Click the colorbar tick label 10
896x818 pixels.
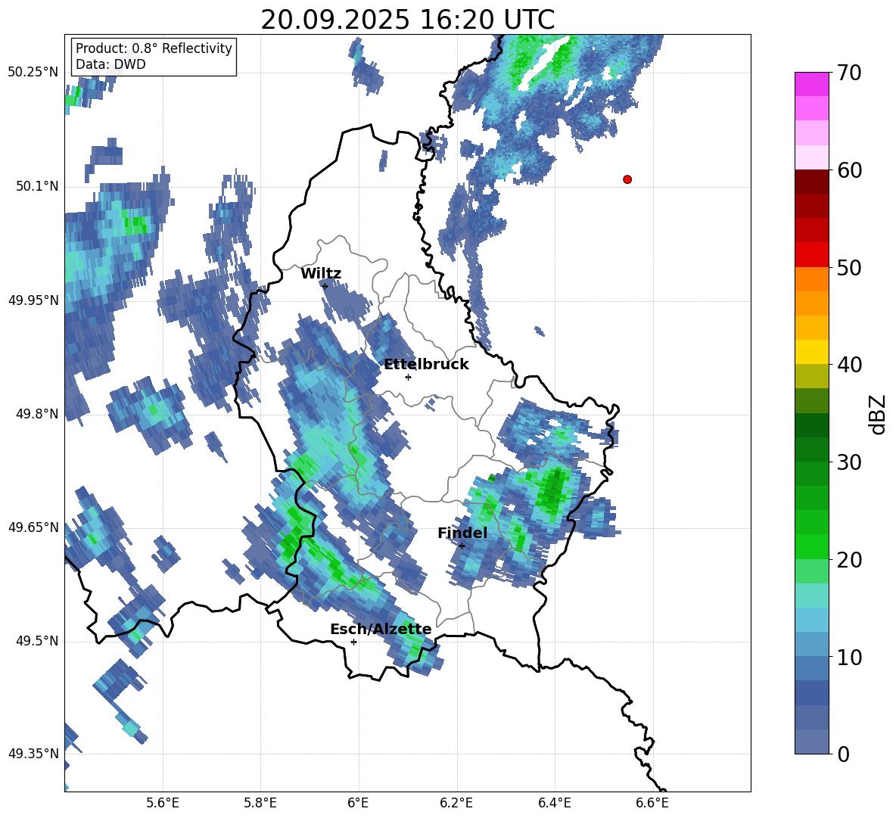tap(850, 657)
